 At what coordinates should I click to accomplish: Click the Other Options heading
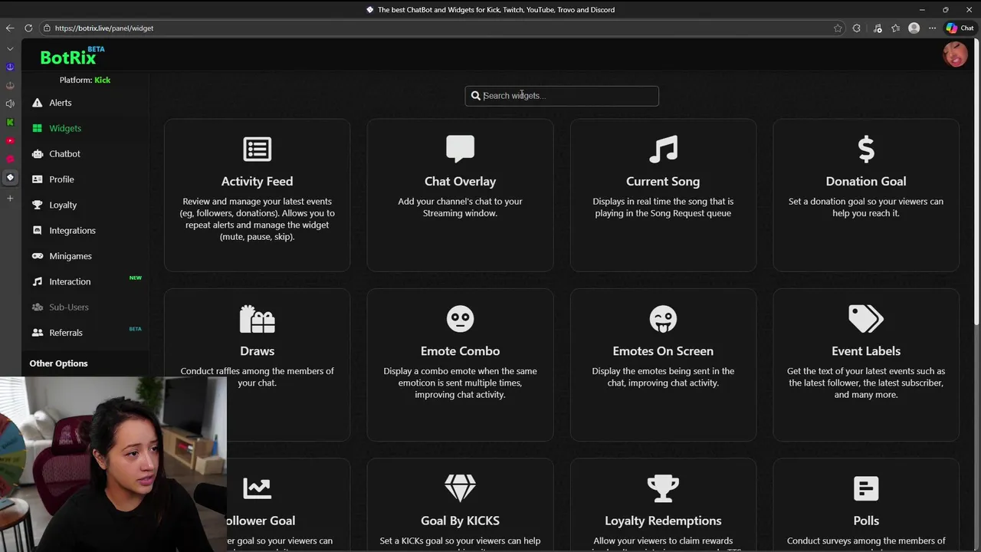point(58,363)
